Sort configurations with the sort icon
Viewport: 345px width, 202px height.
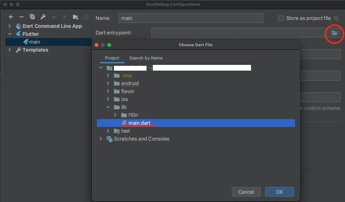point(86,17)
